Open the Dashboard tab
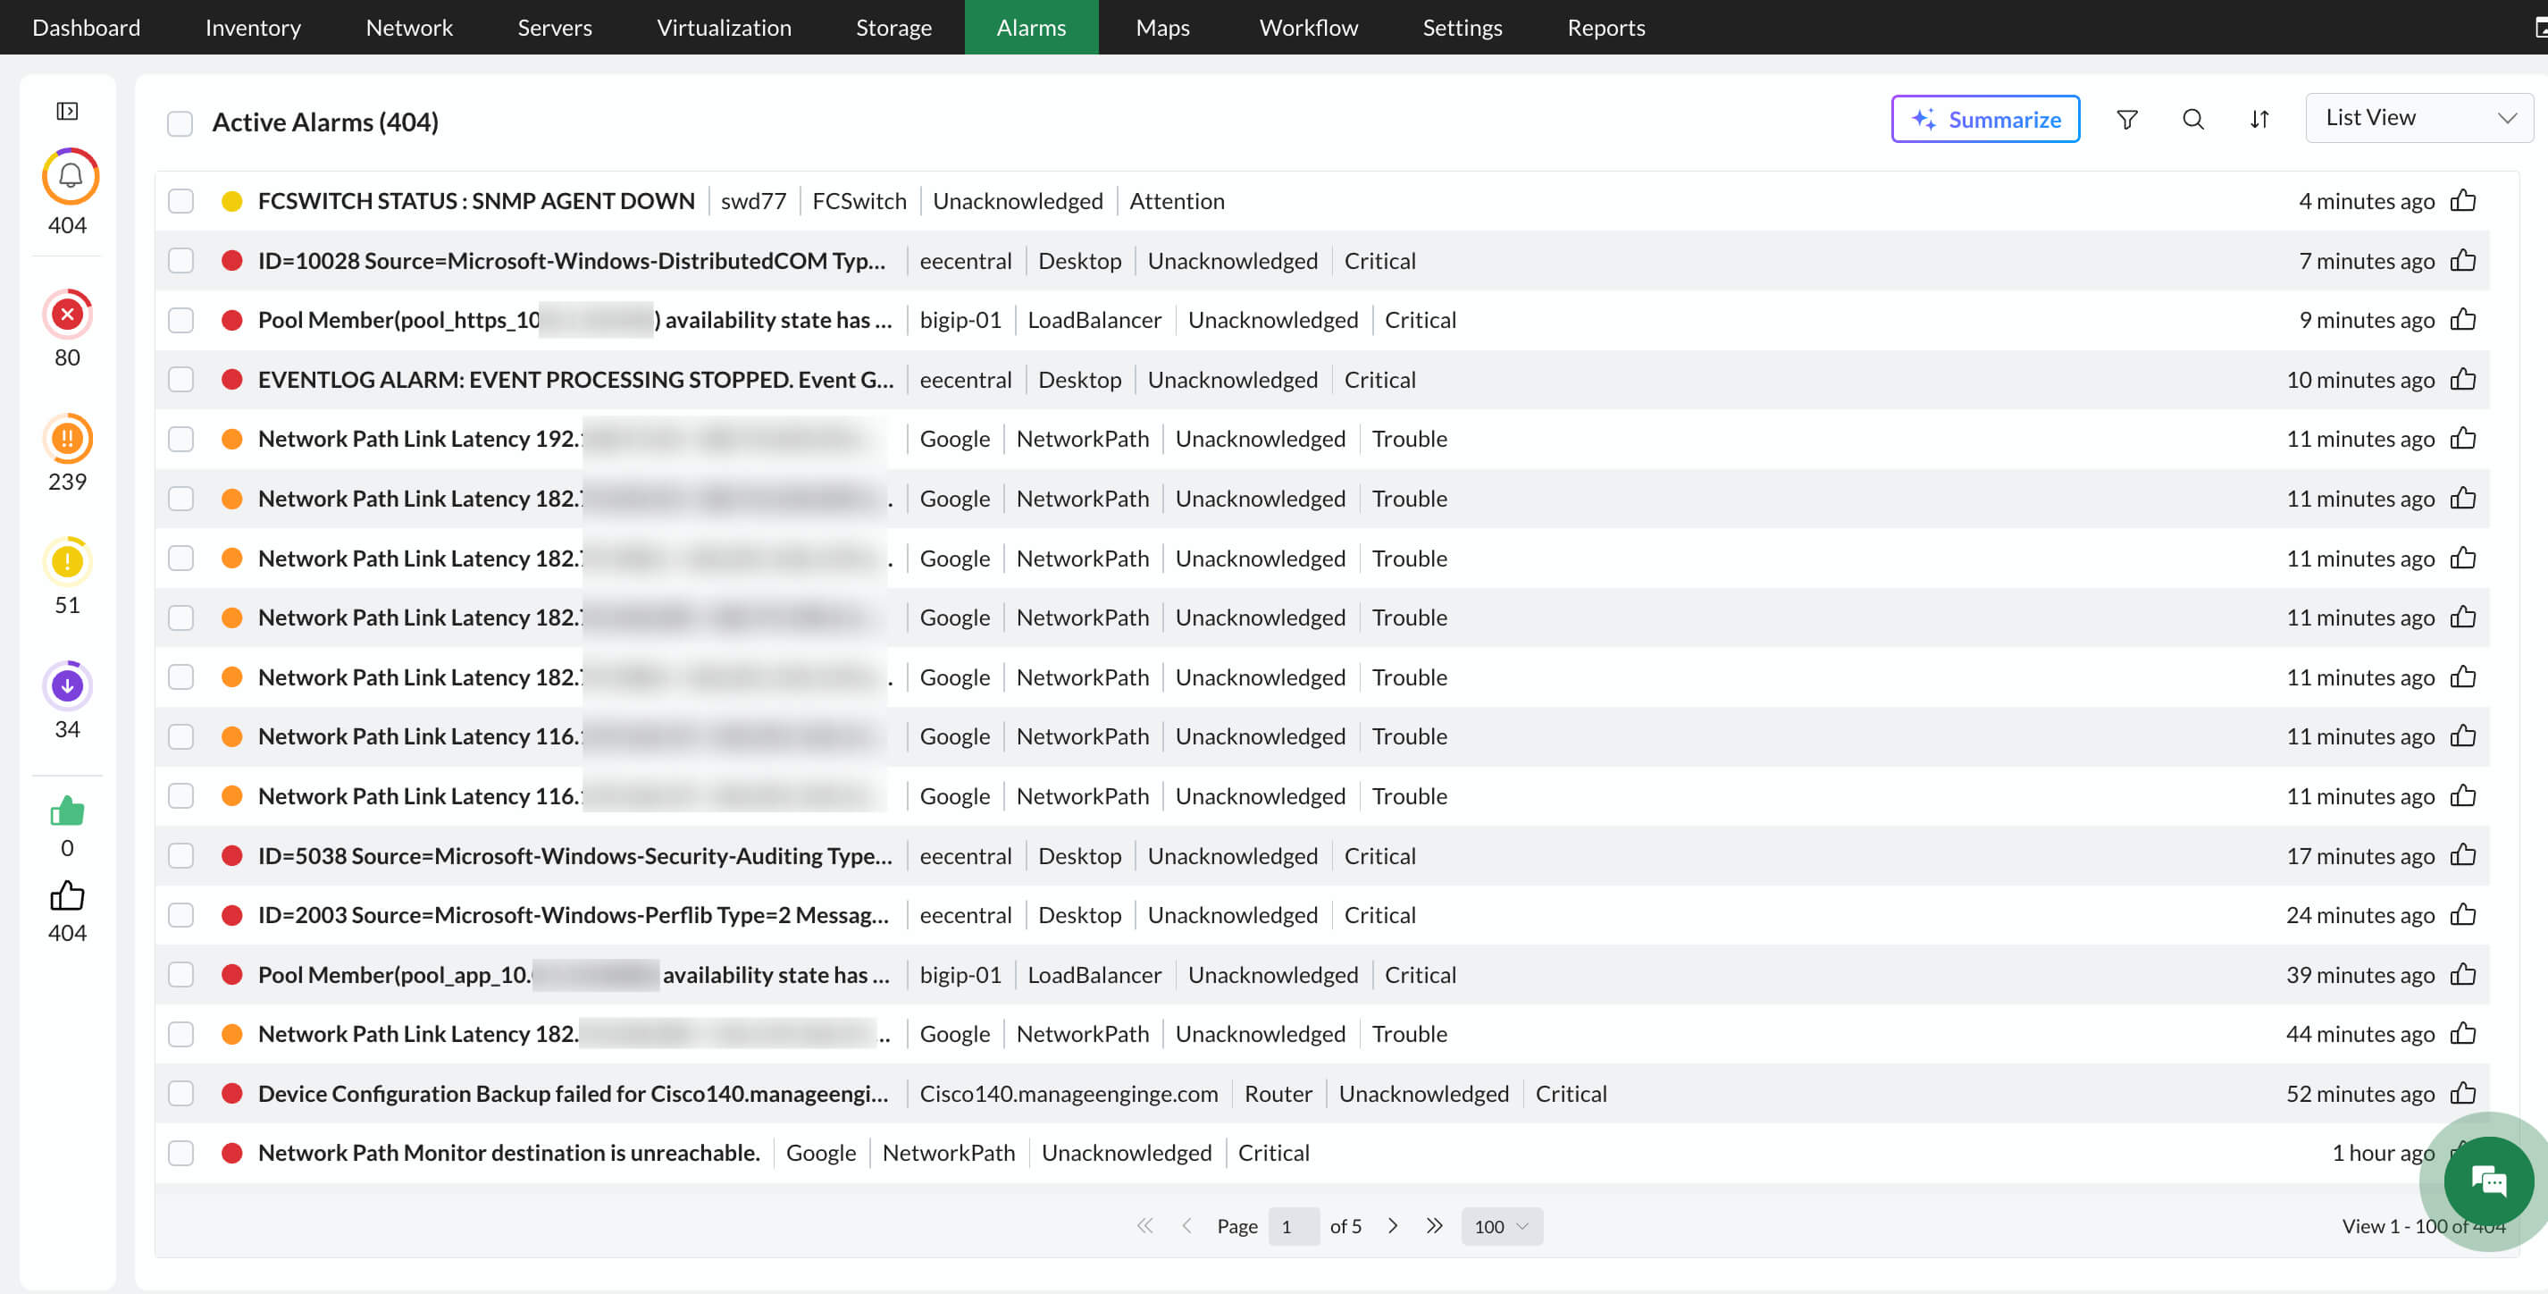 click(x=86, y=27)
